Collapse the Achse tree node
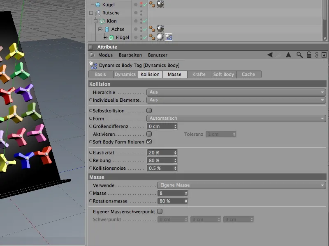 100,29
